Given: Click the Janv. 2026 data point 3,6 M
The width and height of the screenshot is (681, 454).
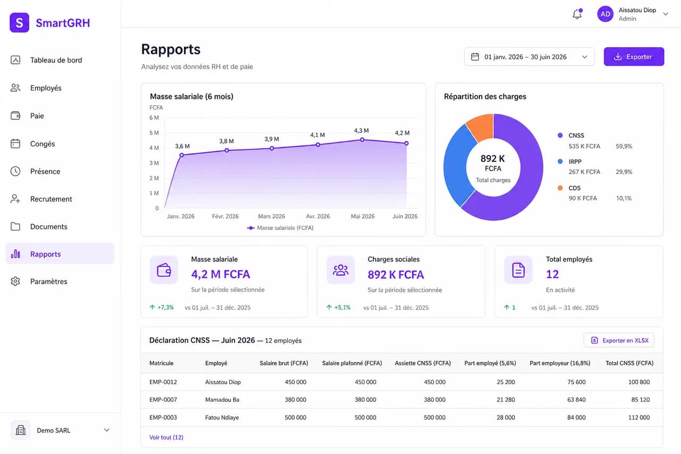Looking at the screenshot, I should pos(181,155).
